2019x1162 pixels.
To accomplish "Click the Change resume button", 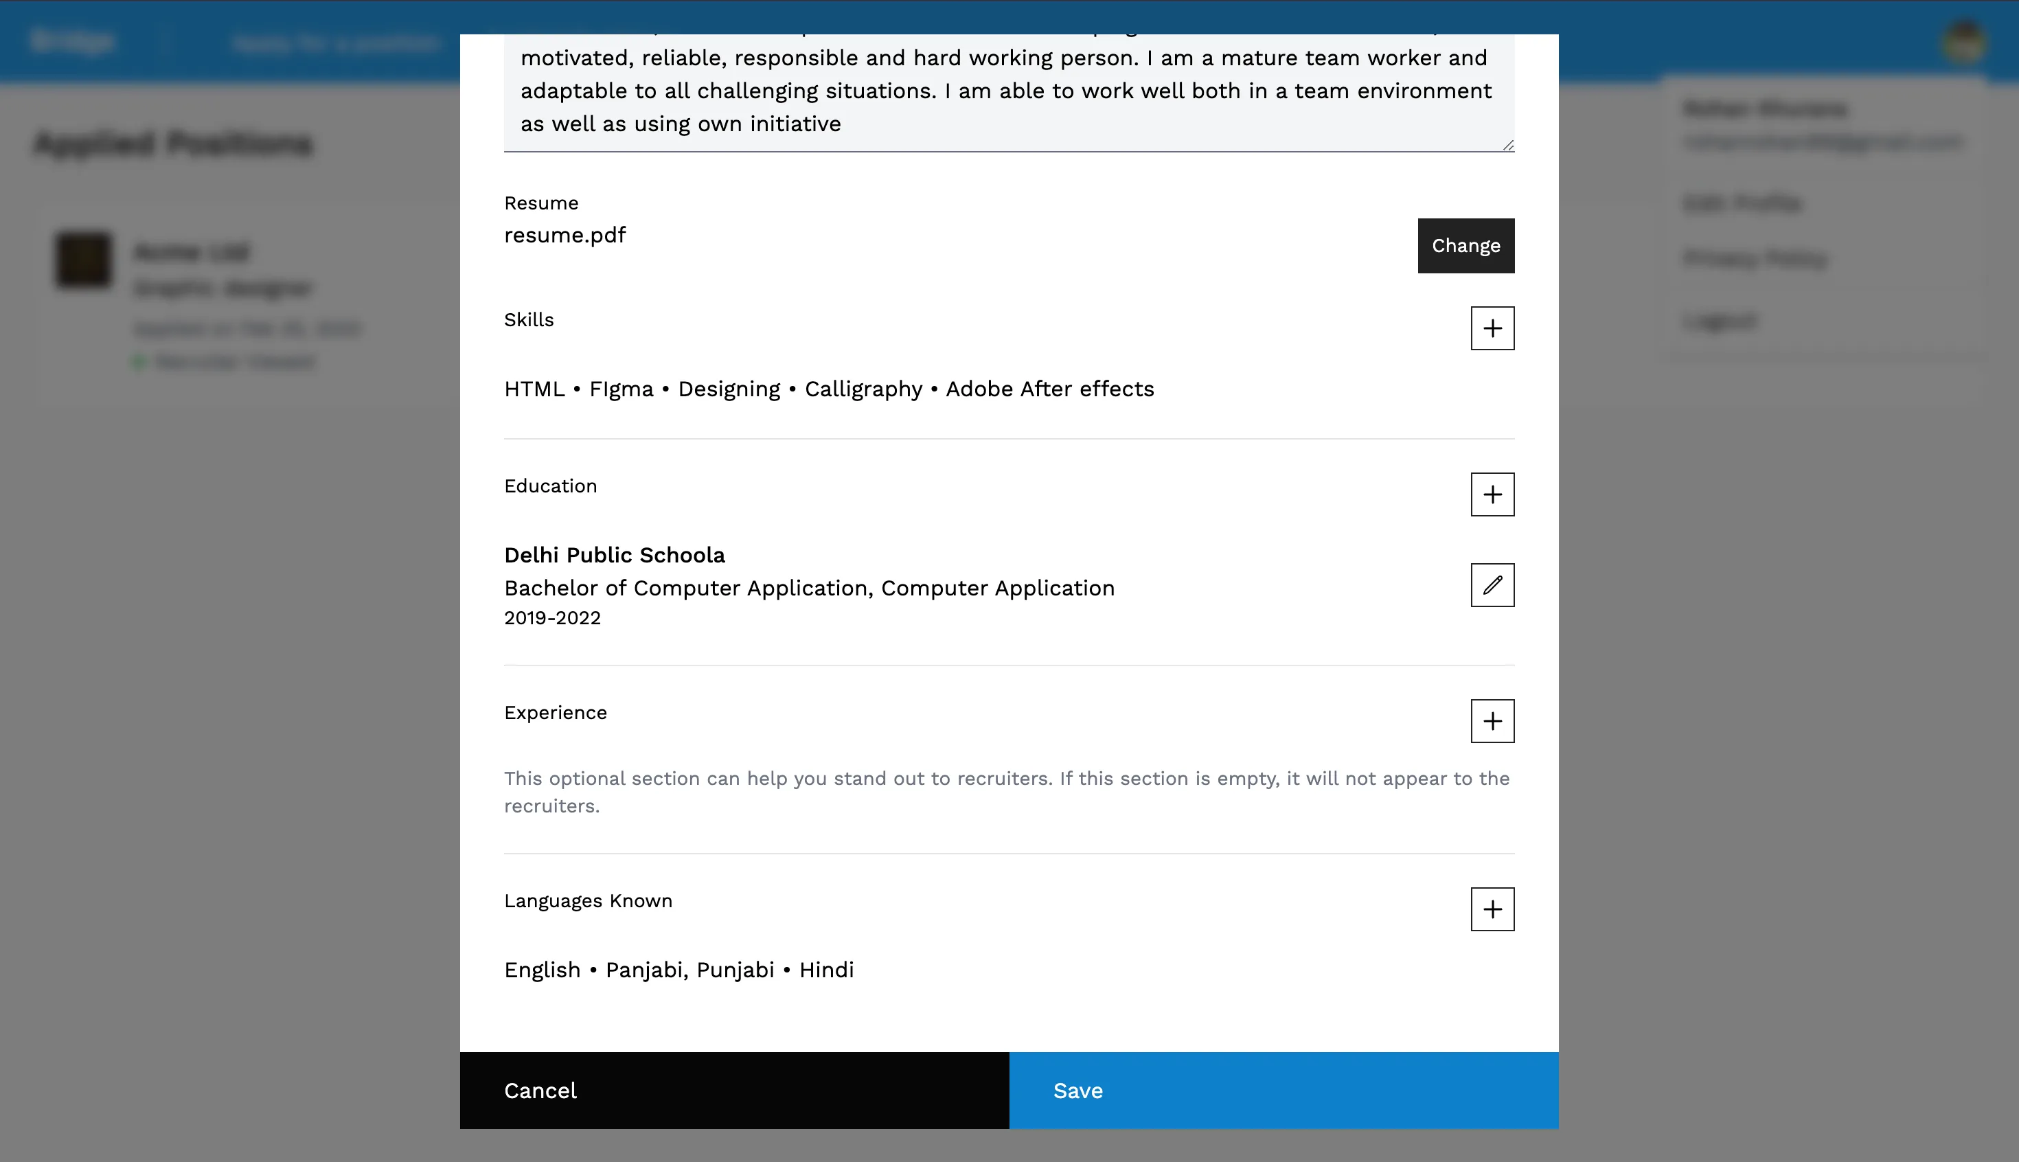I will [1465, 246].
